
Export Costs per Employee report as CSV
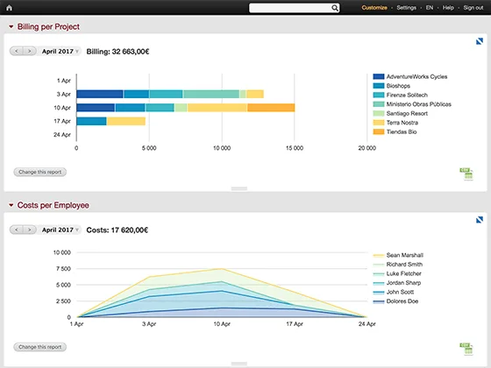pos(466,349)
